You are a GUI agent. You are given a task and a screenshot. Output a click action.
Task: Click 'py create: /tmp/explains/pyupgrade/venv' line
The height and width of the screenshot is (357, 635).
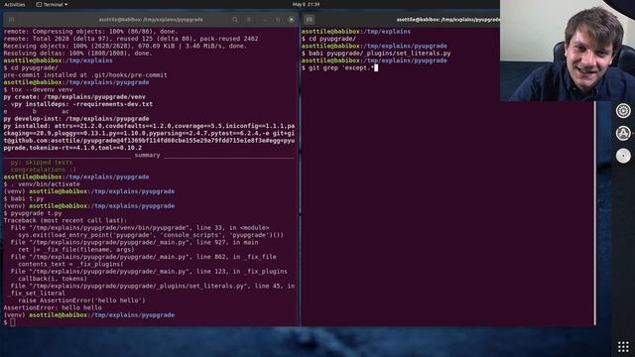click(74, 97)
